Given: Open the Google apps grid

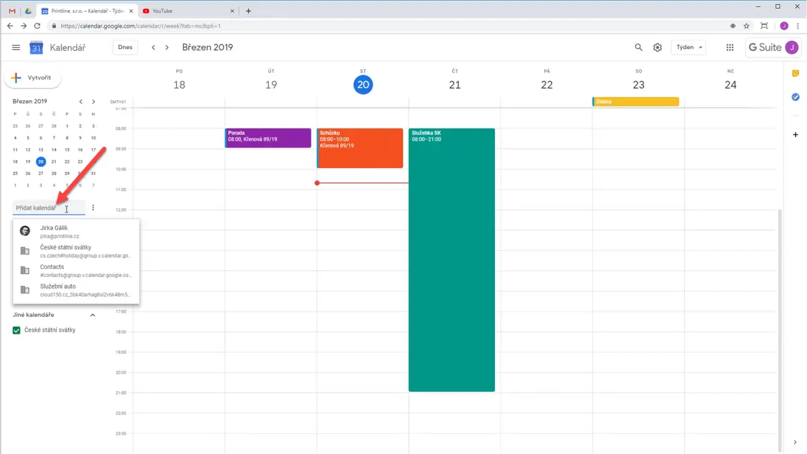Looking at the screenshot, I should (730, 48).
